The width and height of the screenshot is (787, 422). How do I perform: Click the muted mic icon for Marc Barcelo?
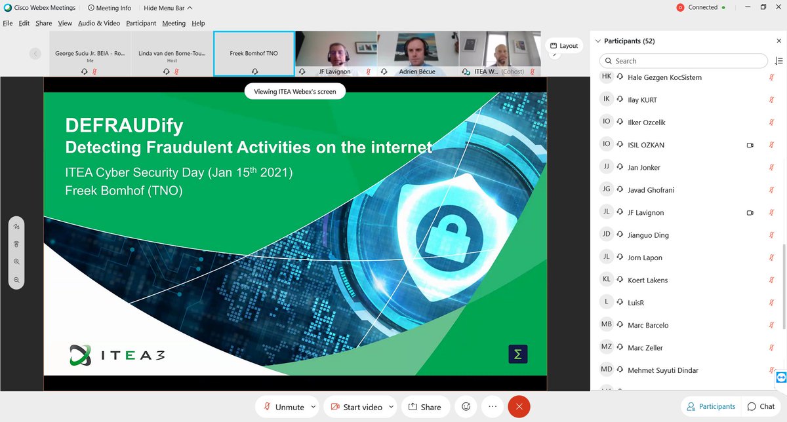click(x=772, y=325)
